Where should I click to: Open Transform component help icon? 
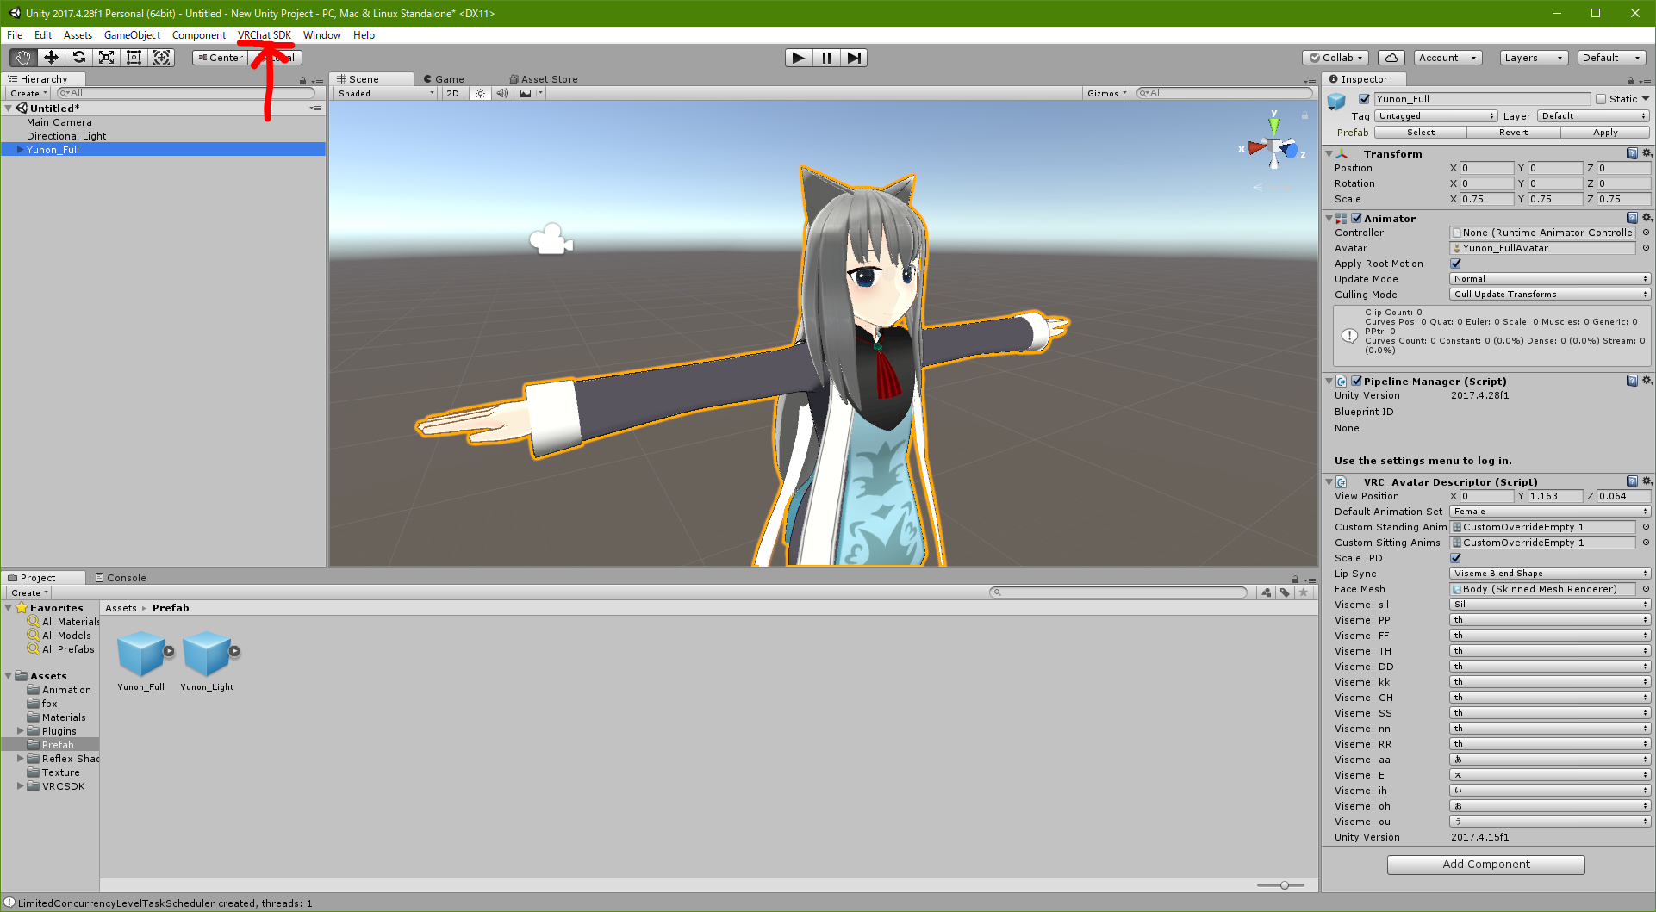coord(1632,153)
